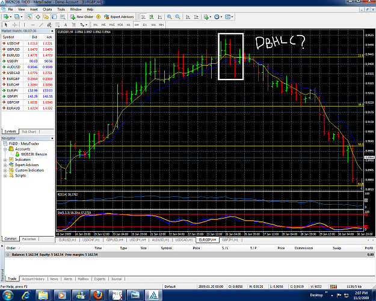Expand the Expert Advisors tree node
The height and width of the screenshot is (301, 376).
click(x=5, y=165)
